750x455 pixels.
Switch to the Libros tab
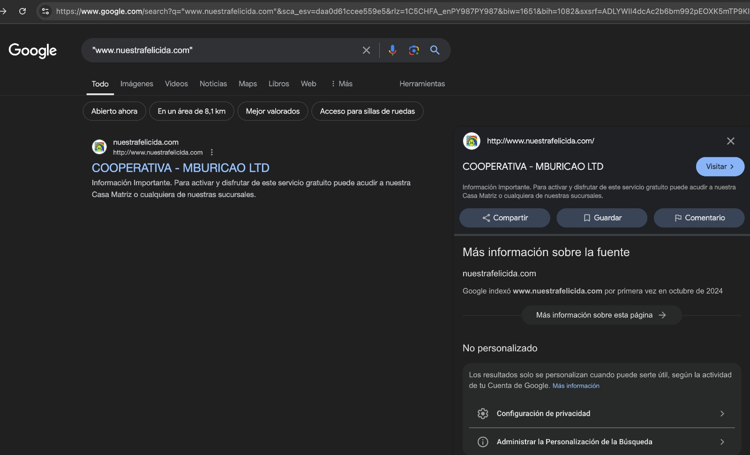(279, 83)
